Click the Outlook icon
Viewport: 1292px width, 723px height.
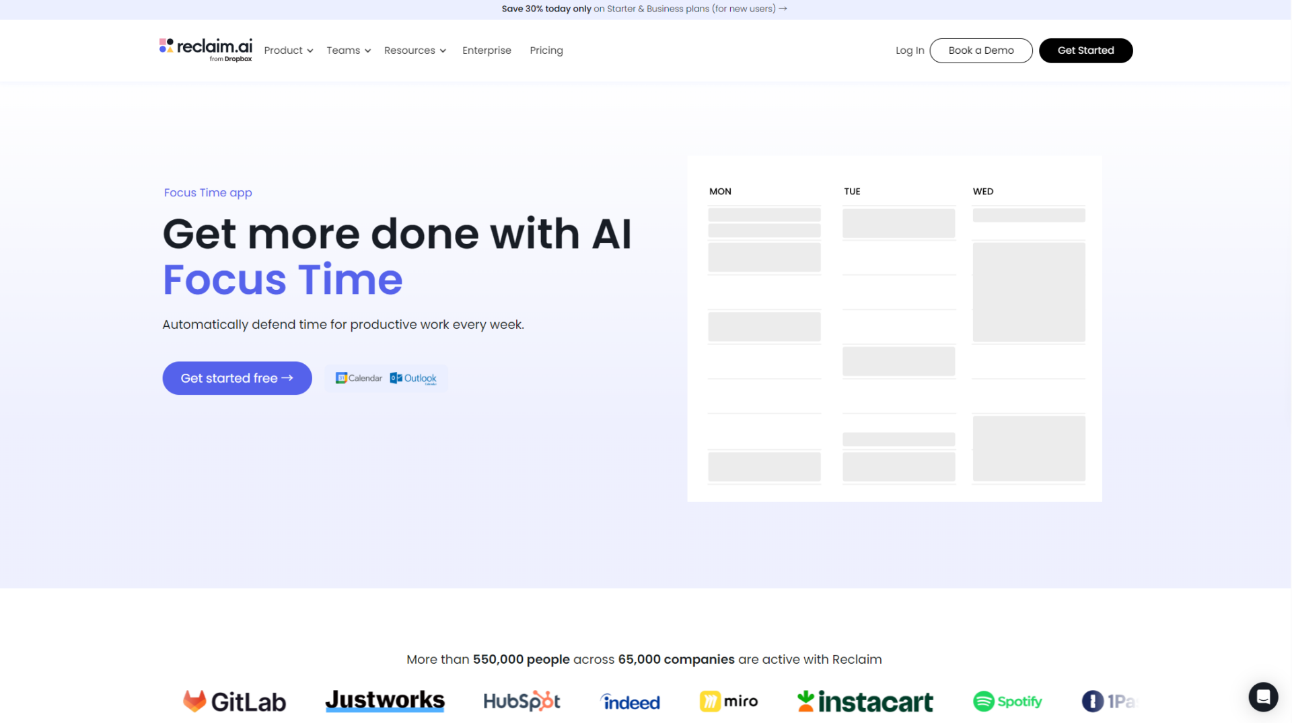point(413,378)
